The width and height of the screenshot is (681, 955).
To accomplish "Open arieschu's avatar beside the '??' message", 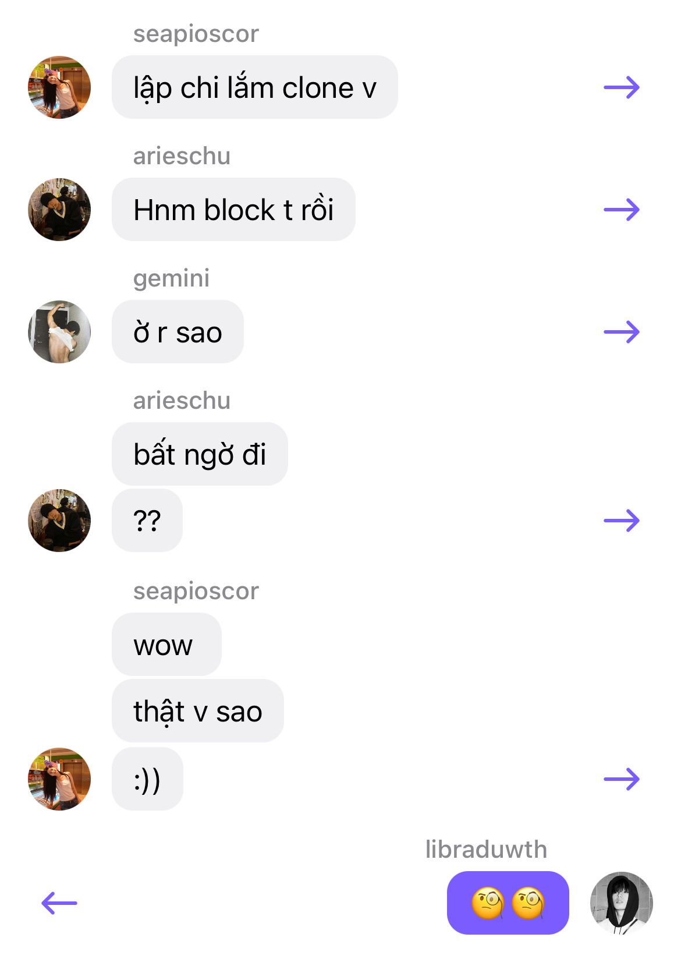I will (x=59, y=521).
